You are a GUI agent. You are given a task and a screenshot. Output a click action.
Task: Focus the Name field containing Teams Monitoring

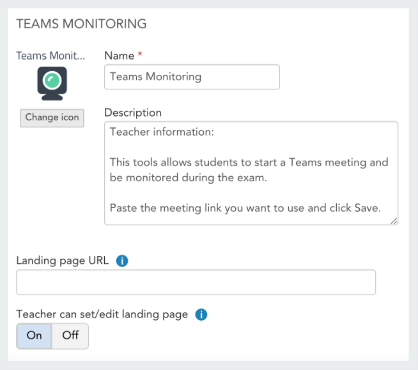pyautogui.click(x=192, y=77)
